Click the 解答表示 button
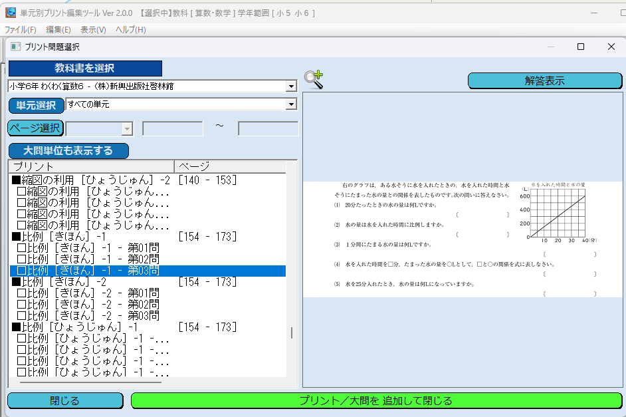626x417 pixels. coord(544,80)
